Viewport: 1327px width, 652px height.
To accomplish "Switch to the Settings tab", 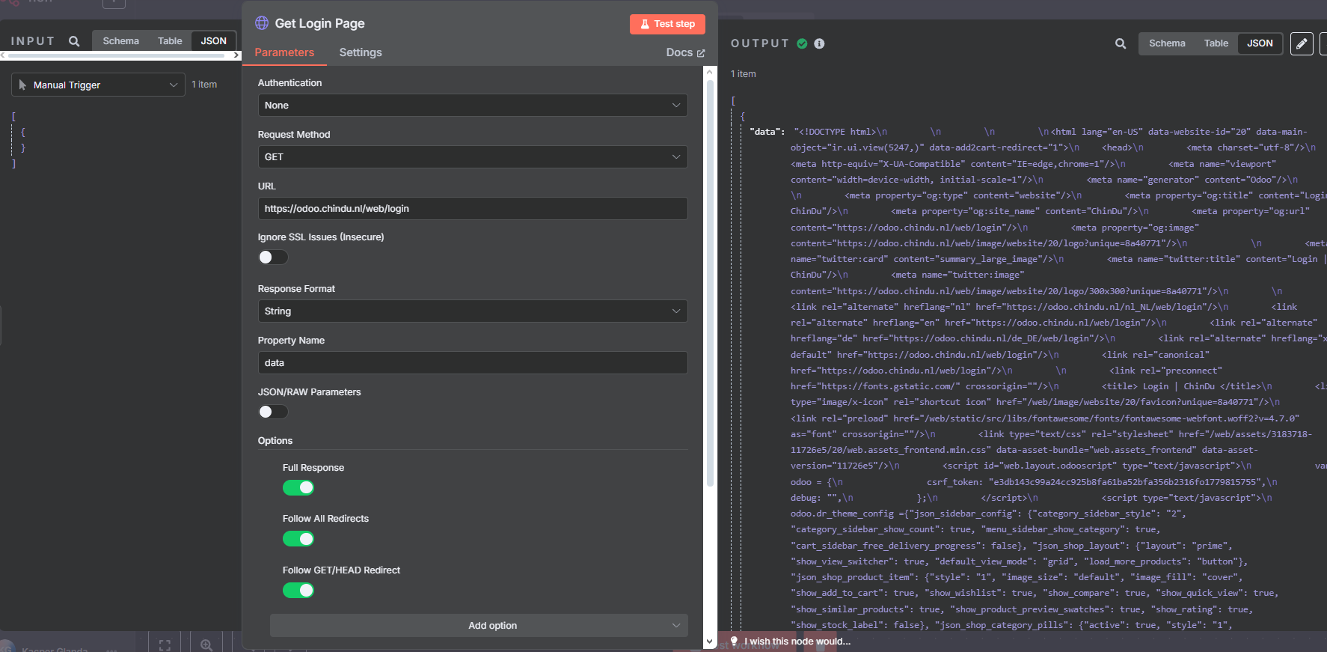I will pos(360,52).
